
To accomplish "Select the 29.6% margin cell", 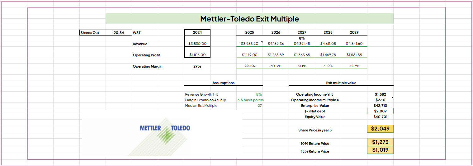I will [249, 66].
